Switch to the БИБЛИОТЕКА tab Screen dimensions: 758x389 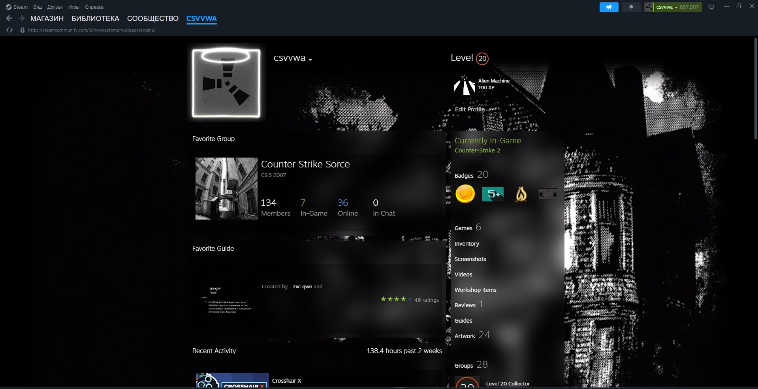[x=95, y=19]
